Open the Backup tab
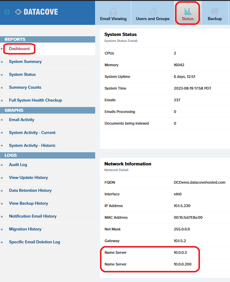Image resolution: width=230 pixels, height=282 pixels. (215, 13)
